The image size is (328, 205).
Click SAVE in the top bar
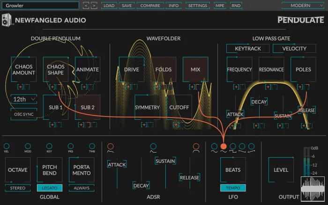coord(127,6)
